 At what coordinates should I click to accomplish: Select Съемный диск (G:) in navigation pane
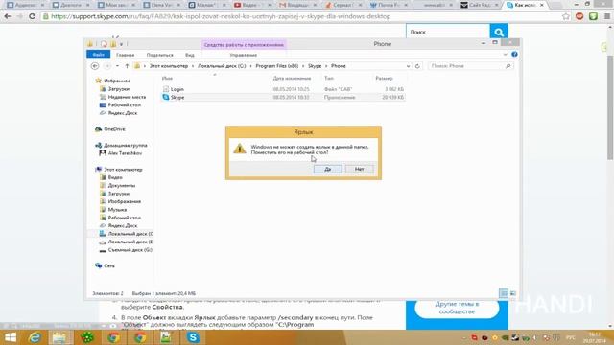130,250
